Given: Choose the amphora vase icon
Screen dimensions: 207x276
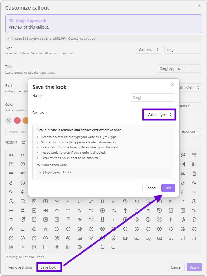Looking at the screenshot, I should [x=194, y=173].
